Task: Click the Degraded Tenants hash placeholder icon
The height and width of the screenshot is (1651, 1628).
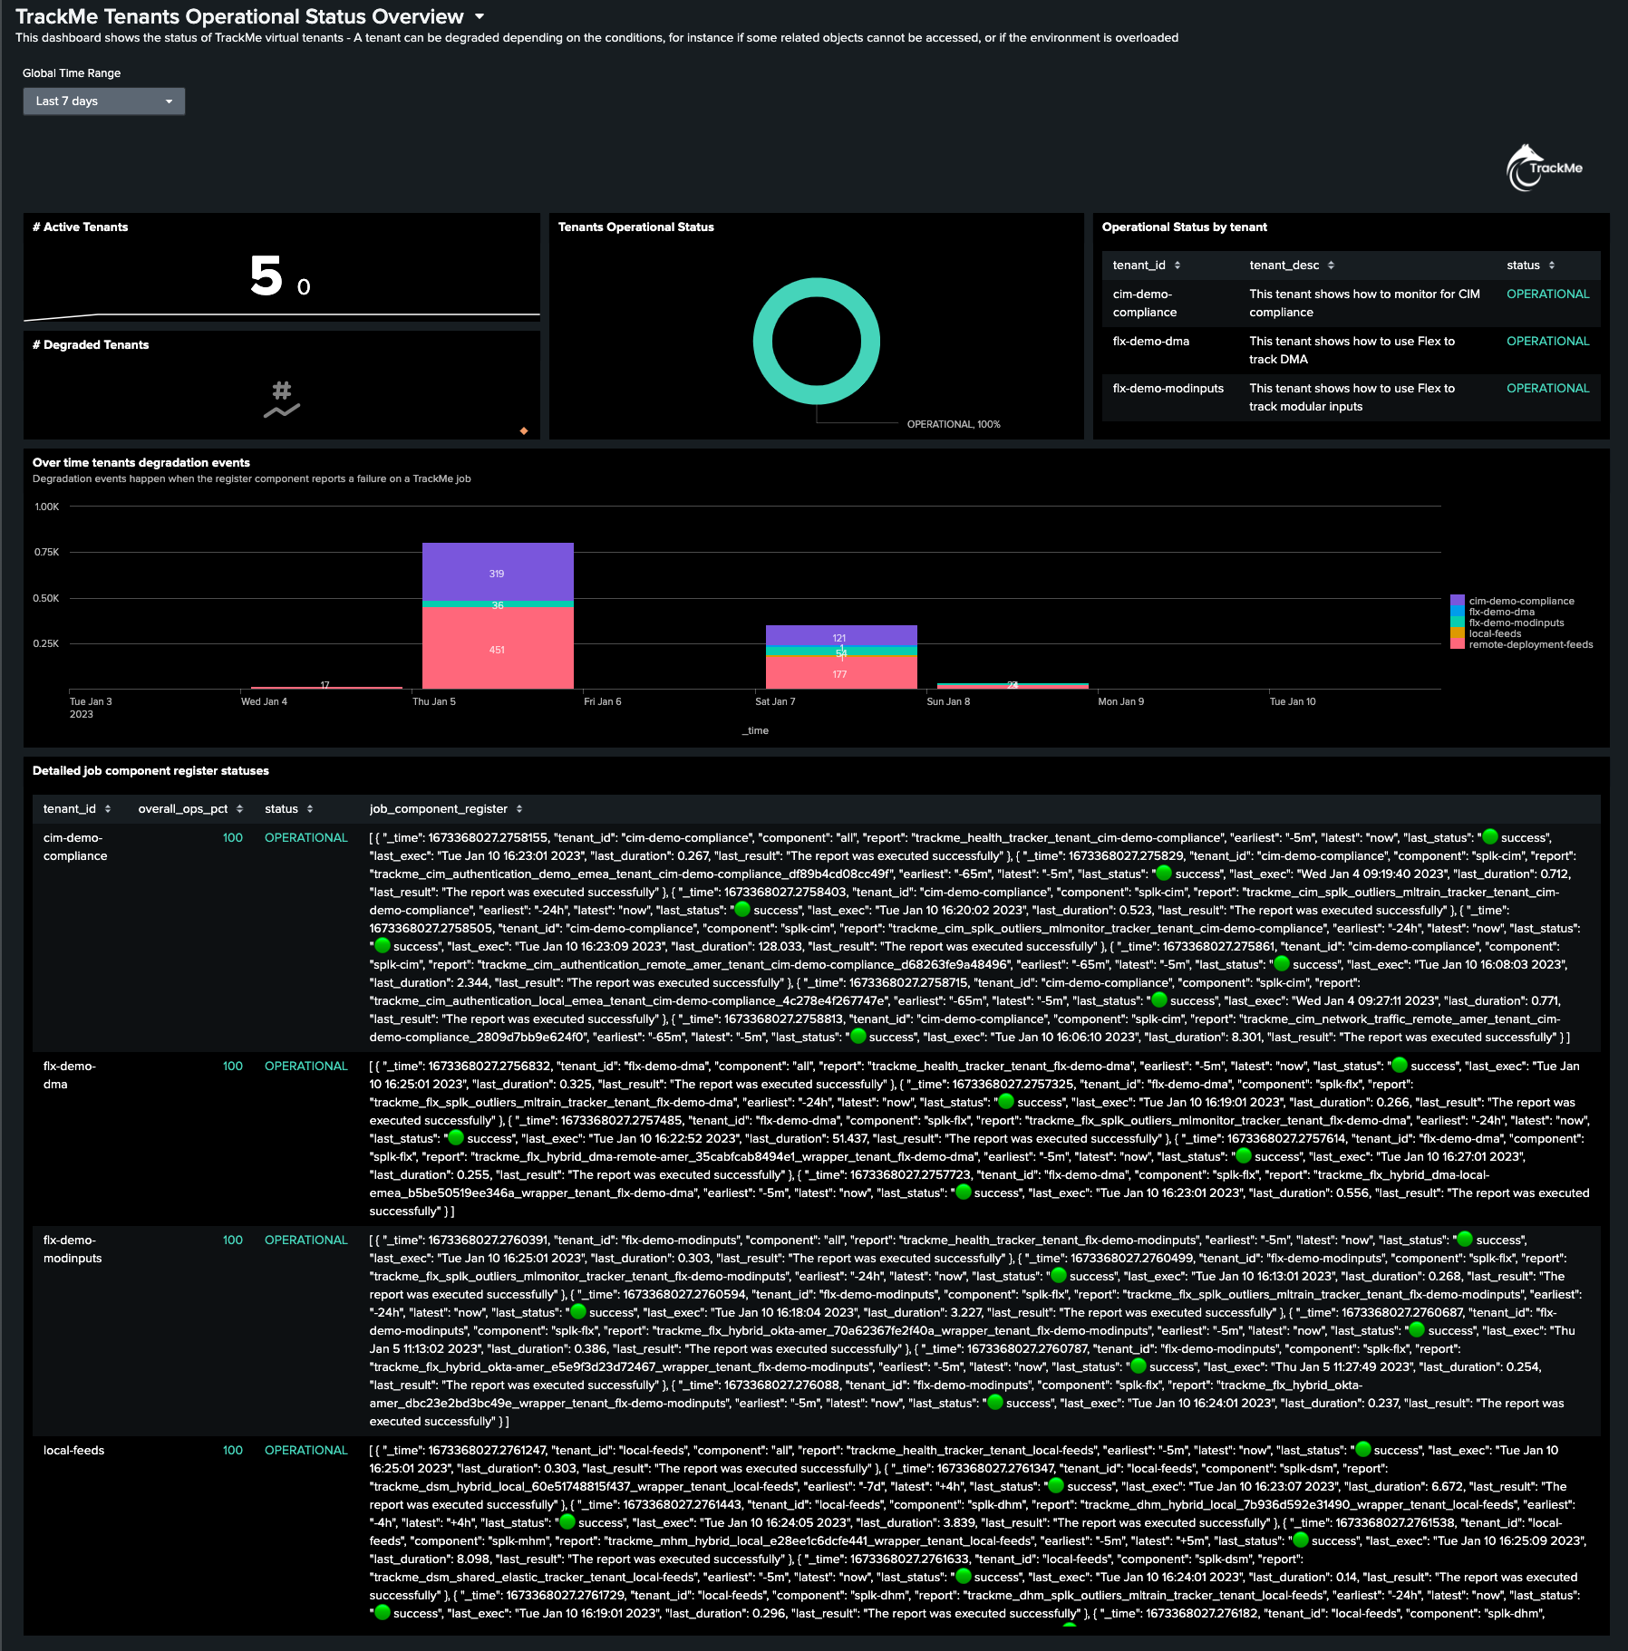Action: pos(282,399)
